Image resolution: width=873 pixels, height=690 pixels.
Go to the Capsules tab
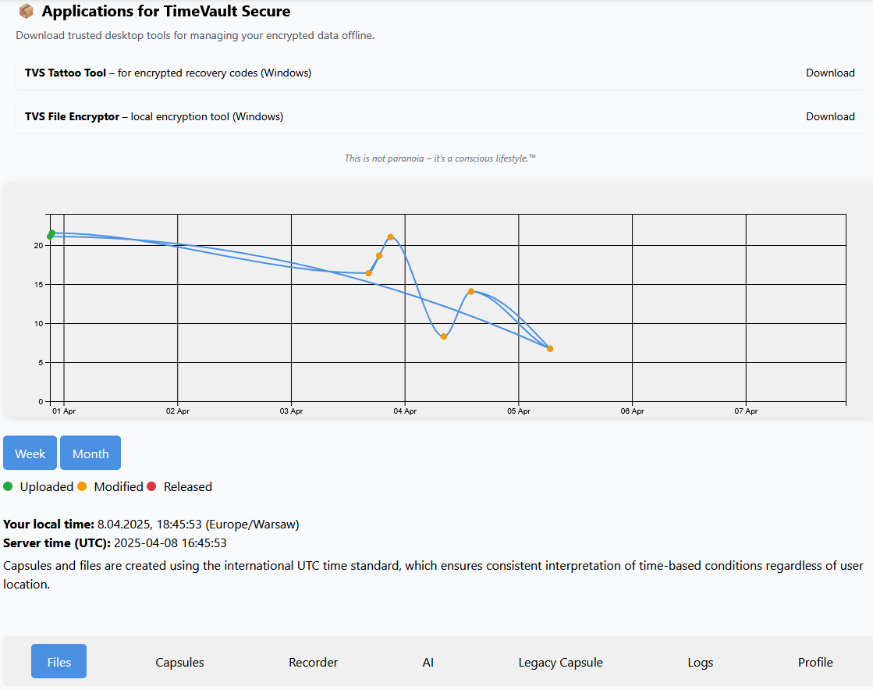point(179,662)
